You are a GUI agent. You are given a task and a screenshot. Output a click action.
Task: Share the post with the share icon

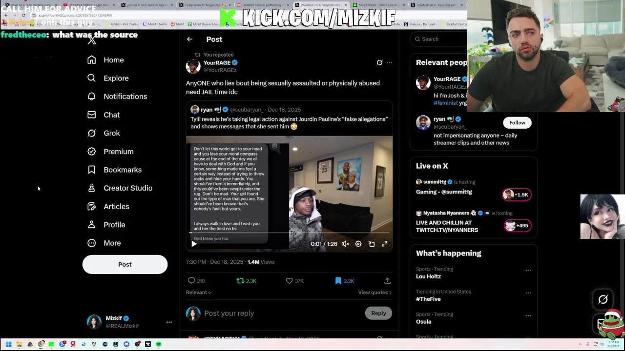click(x=387, y=281)
